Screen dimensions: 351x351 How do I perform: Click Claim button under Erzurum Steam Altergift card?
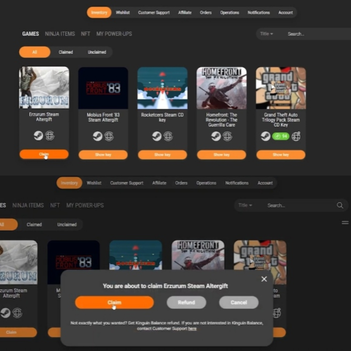(44, 154)
